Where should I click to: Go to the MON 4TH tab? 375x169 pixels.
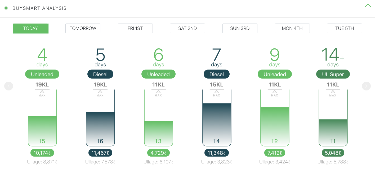tap(292, 28)
